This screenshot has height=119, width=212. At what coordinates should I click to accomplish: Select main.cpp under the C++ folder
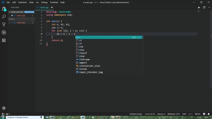(21, 22)
